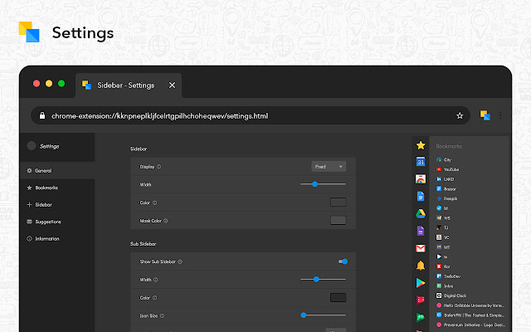531x332 pixels.
Task: Open the Google Calendar sidebar icon
Action: (x=421, y=163)
